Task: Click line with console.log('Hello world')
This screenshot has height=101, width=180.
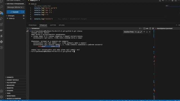Action: (46, 8)
